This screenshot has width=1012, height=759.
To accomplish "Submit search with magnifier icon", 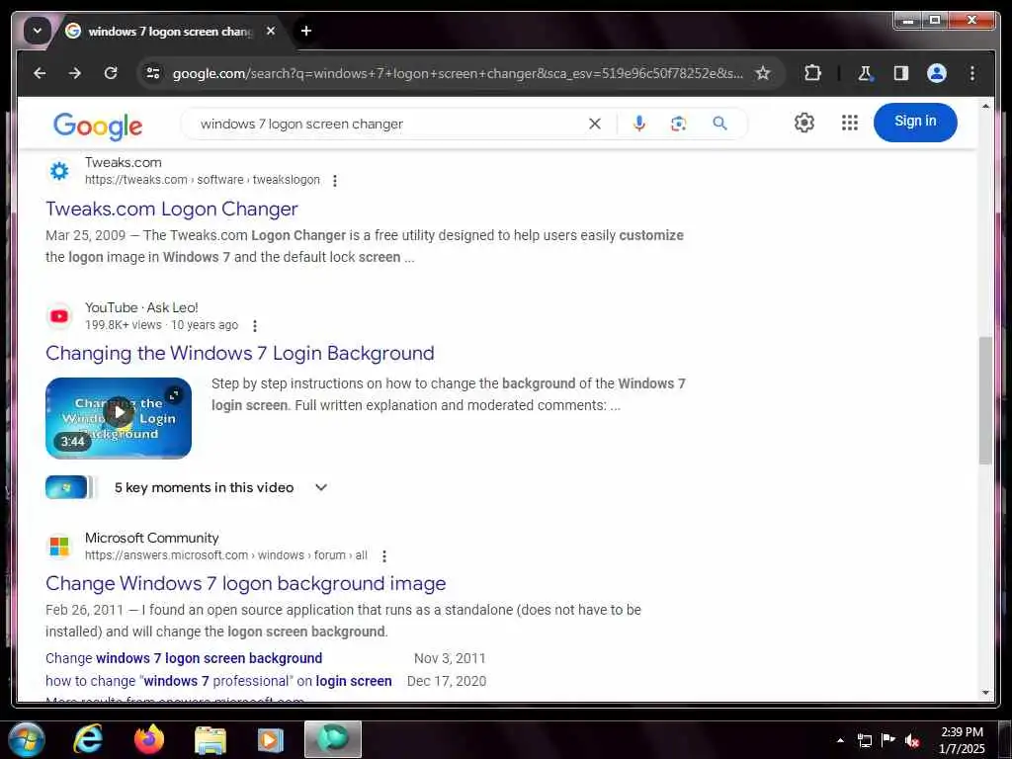I will coord(719,124).
